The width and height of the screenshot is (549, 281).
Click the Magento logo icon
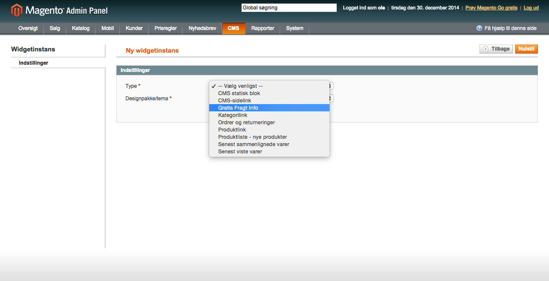coord(17,10)
